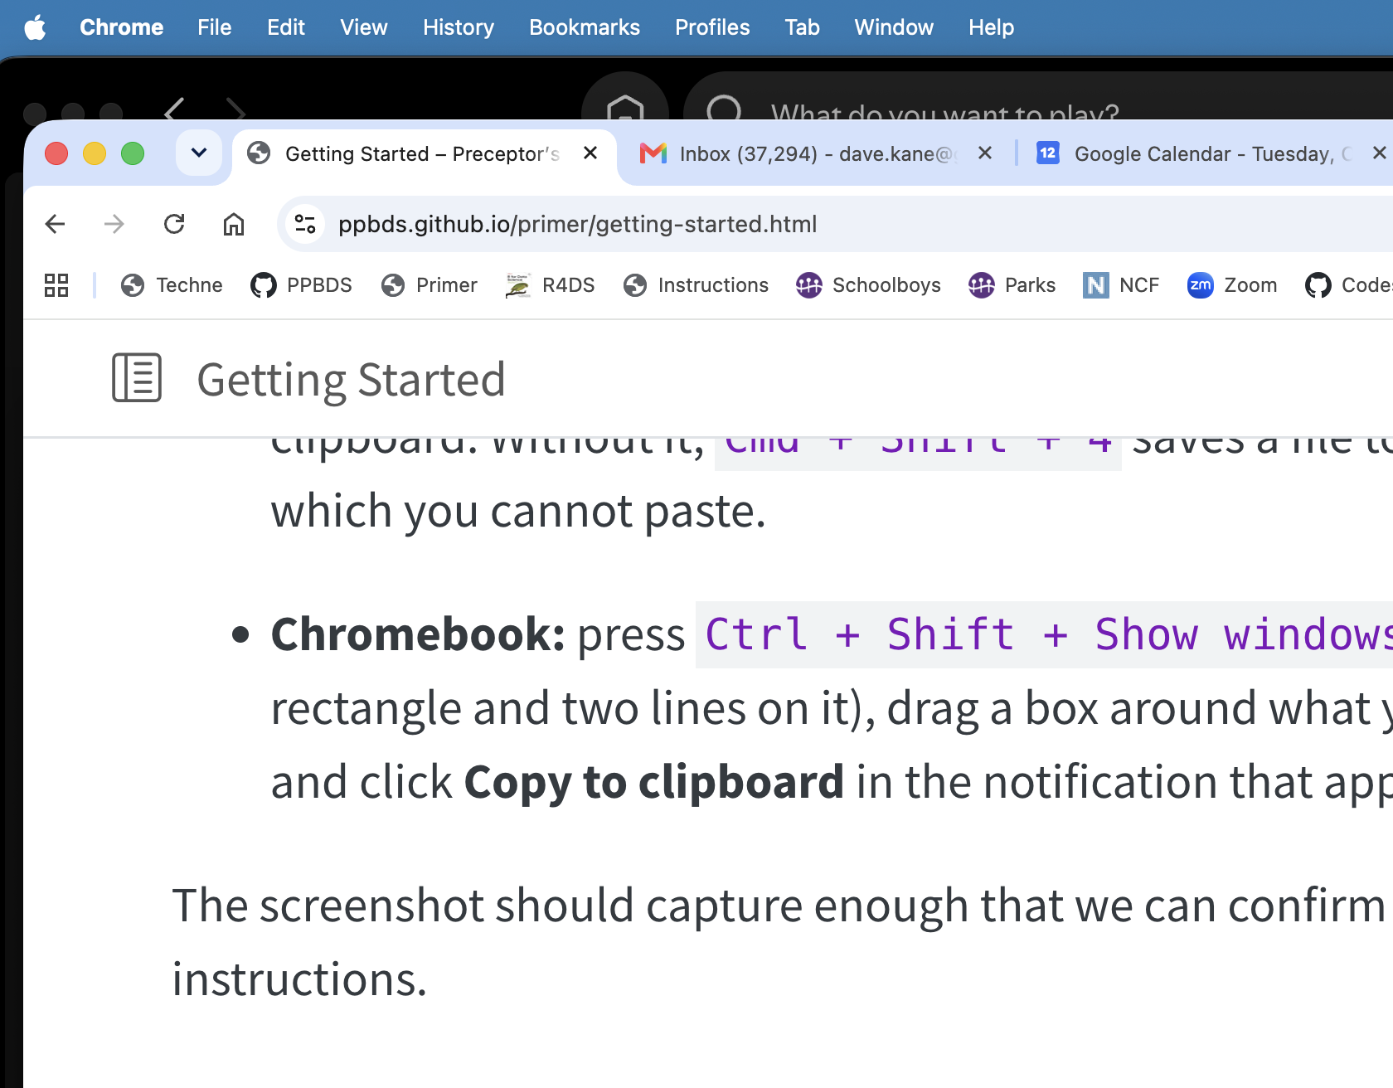This screenshot has height=1088, width=1393.
Task: Go back to the previous page
Action: (55, 224)
